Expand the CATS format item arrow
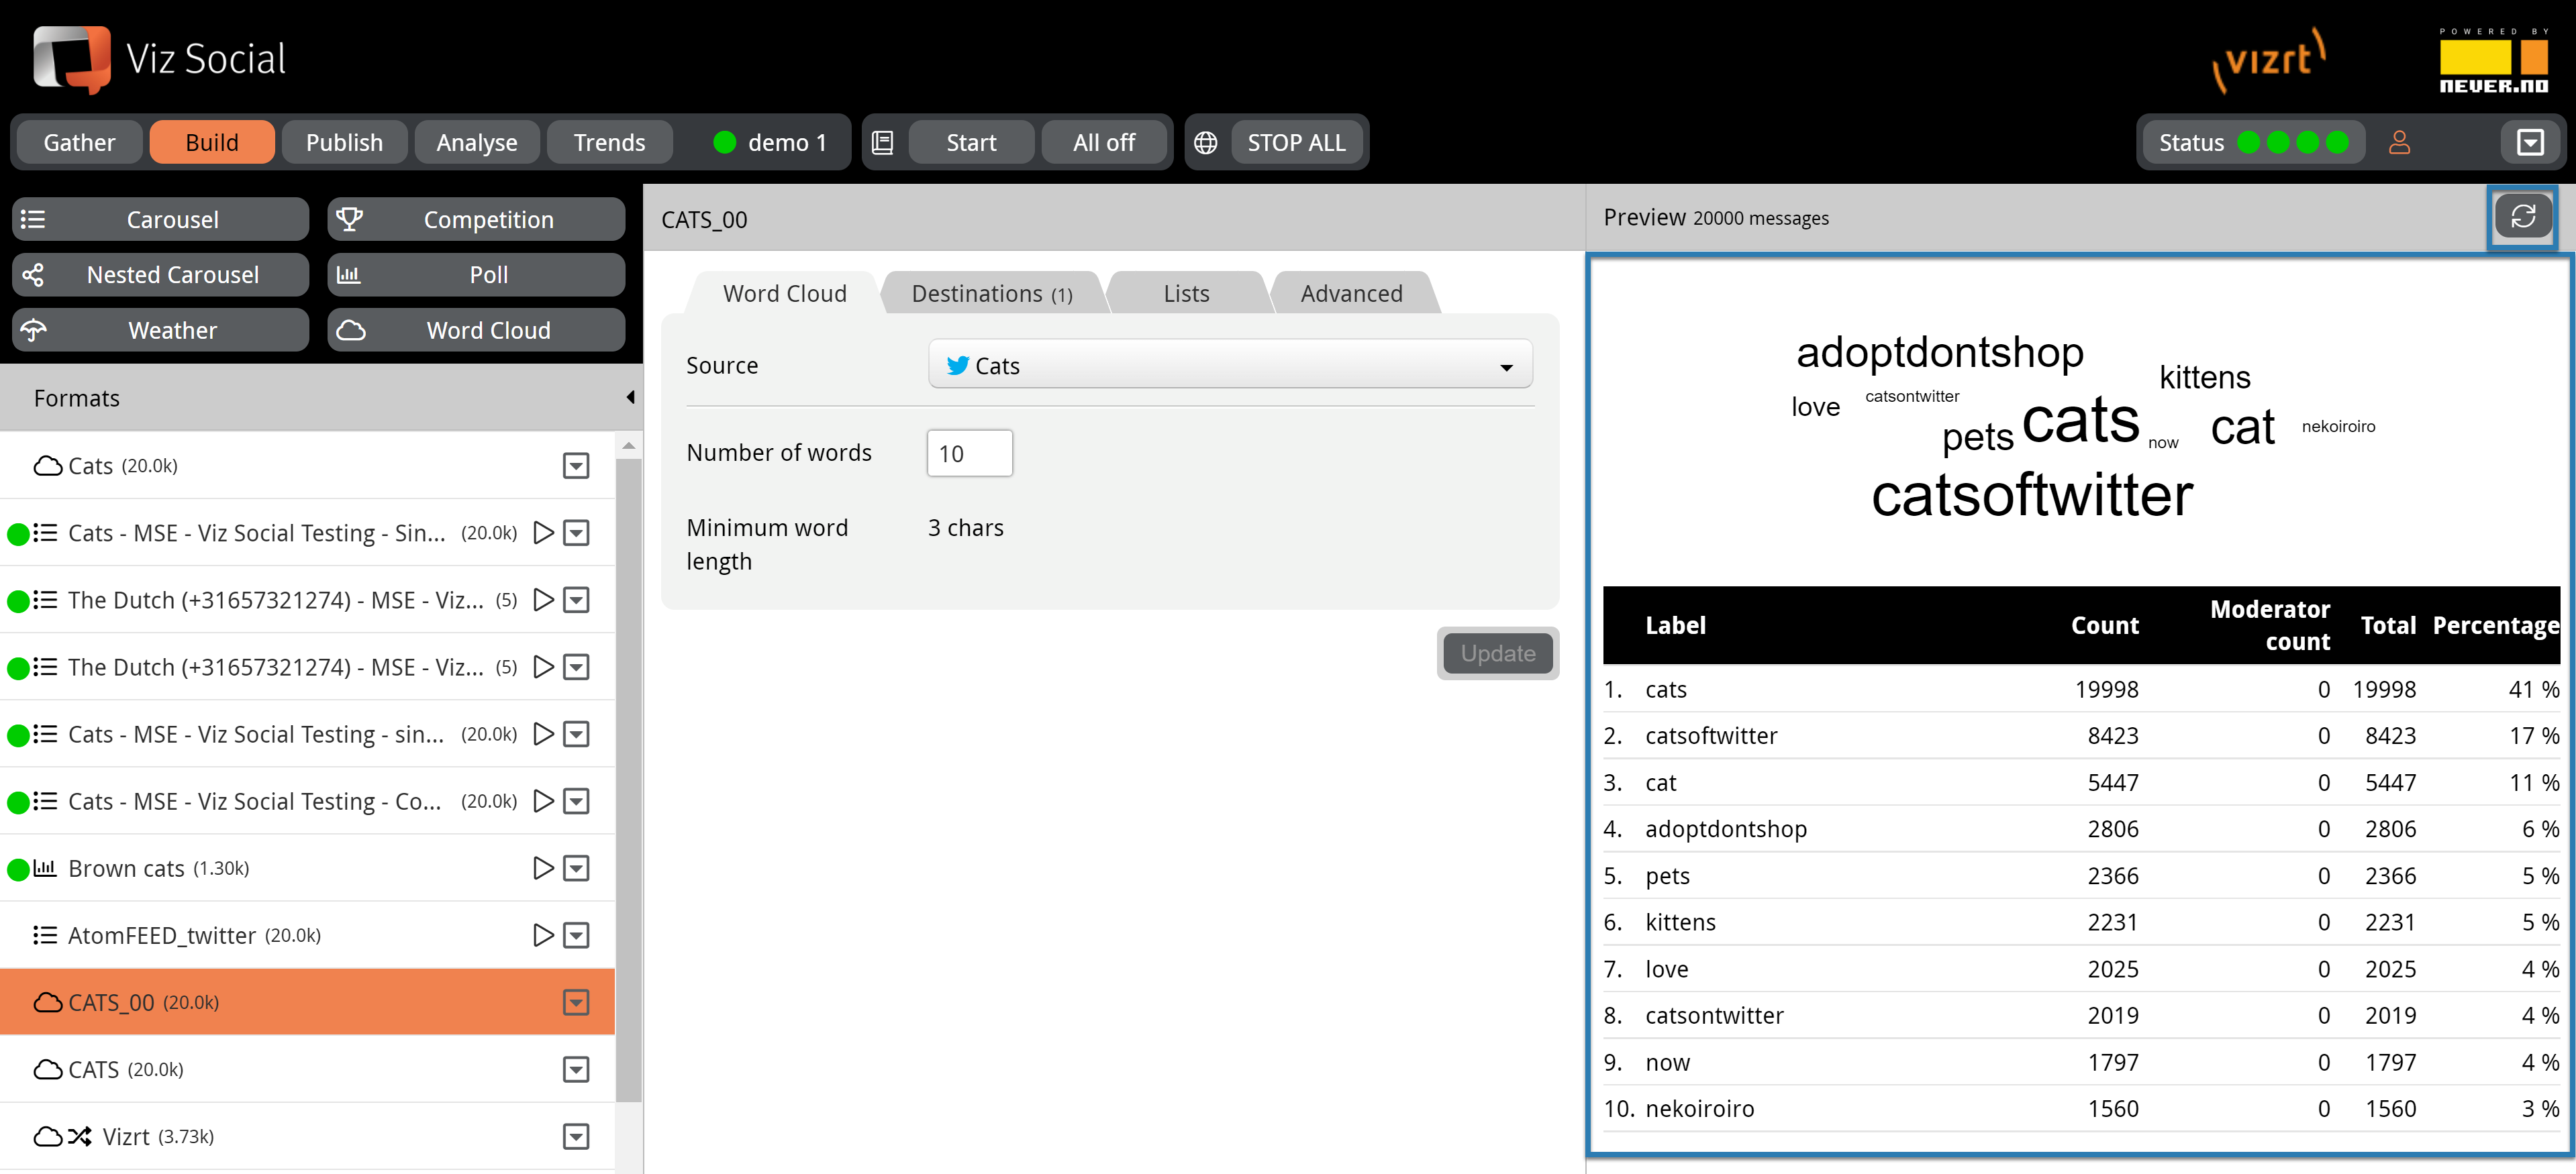The width and height of the screenshot is (2576, 1174). point(577,1069)
